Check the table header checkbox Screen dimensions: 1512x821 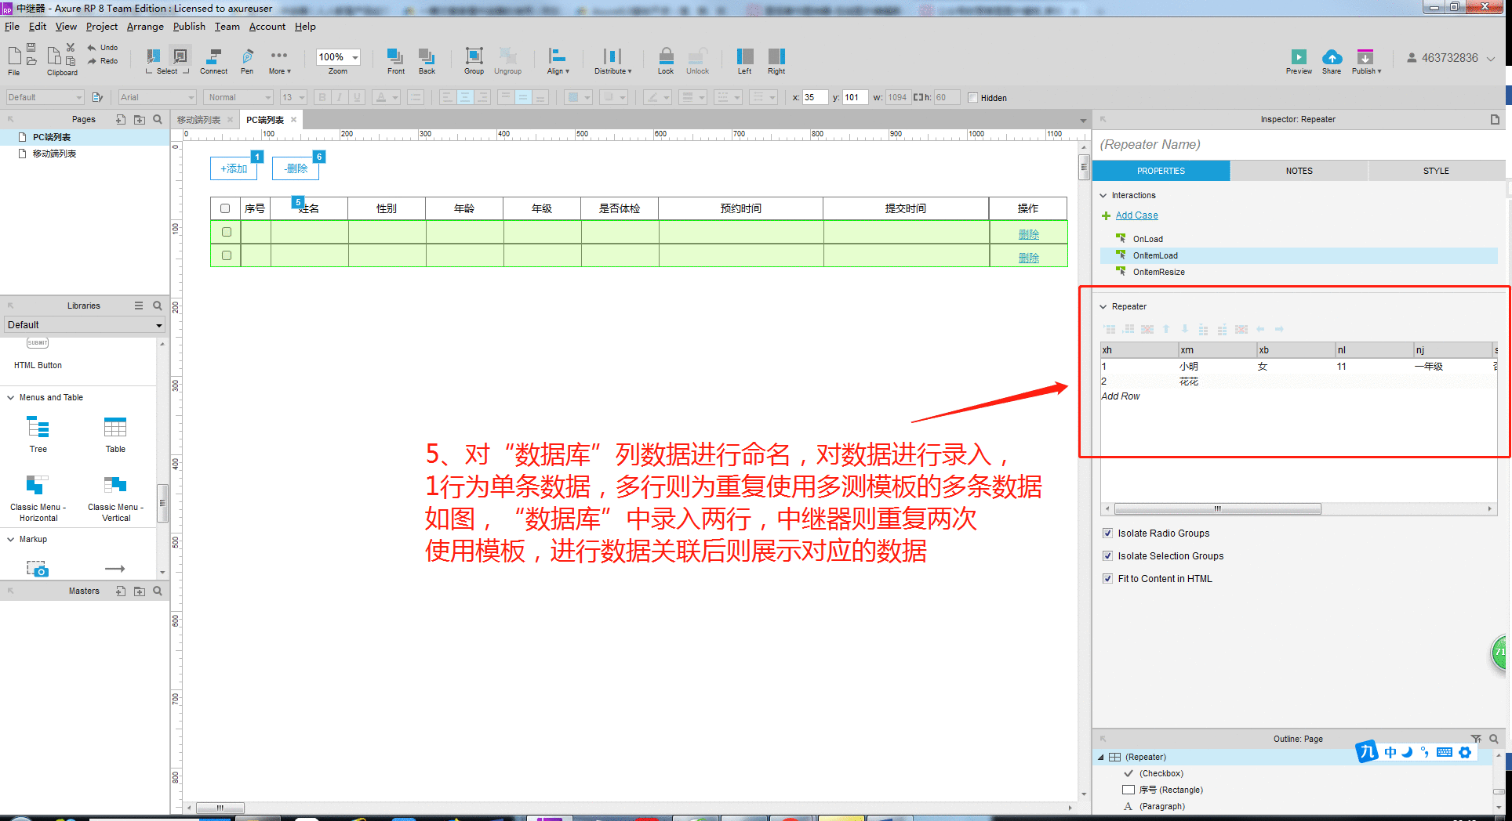click(225, 208)
